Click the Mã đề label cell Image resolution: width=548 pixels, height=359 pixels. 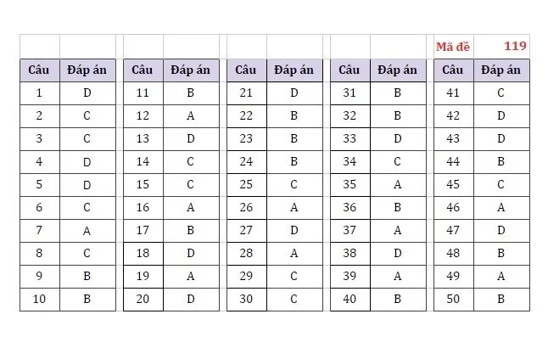click(x=454, y=47)
